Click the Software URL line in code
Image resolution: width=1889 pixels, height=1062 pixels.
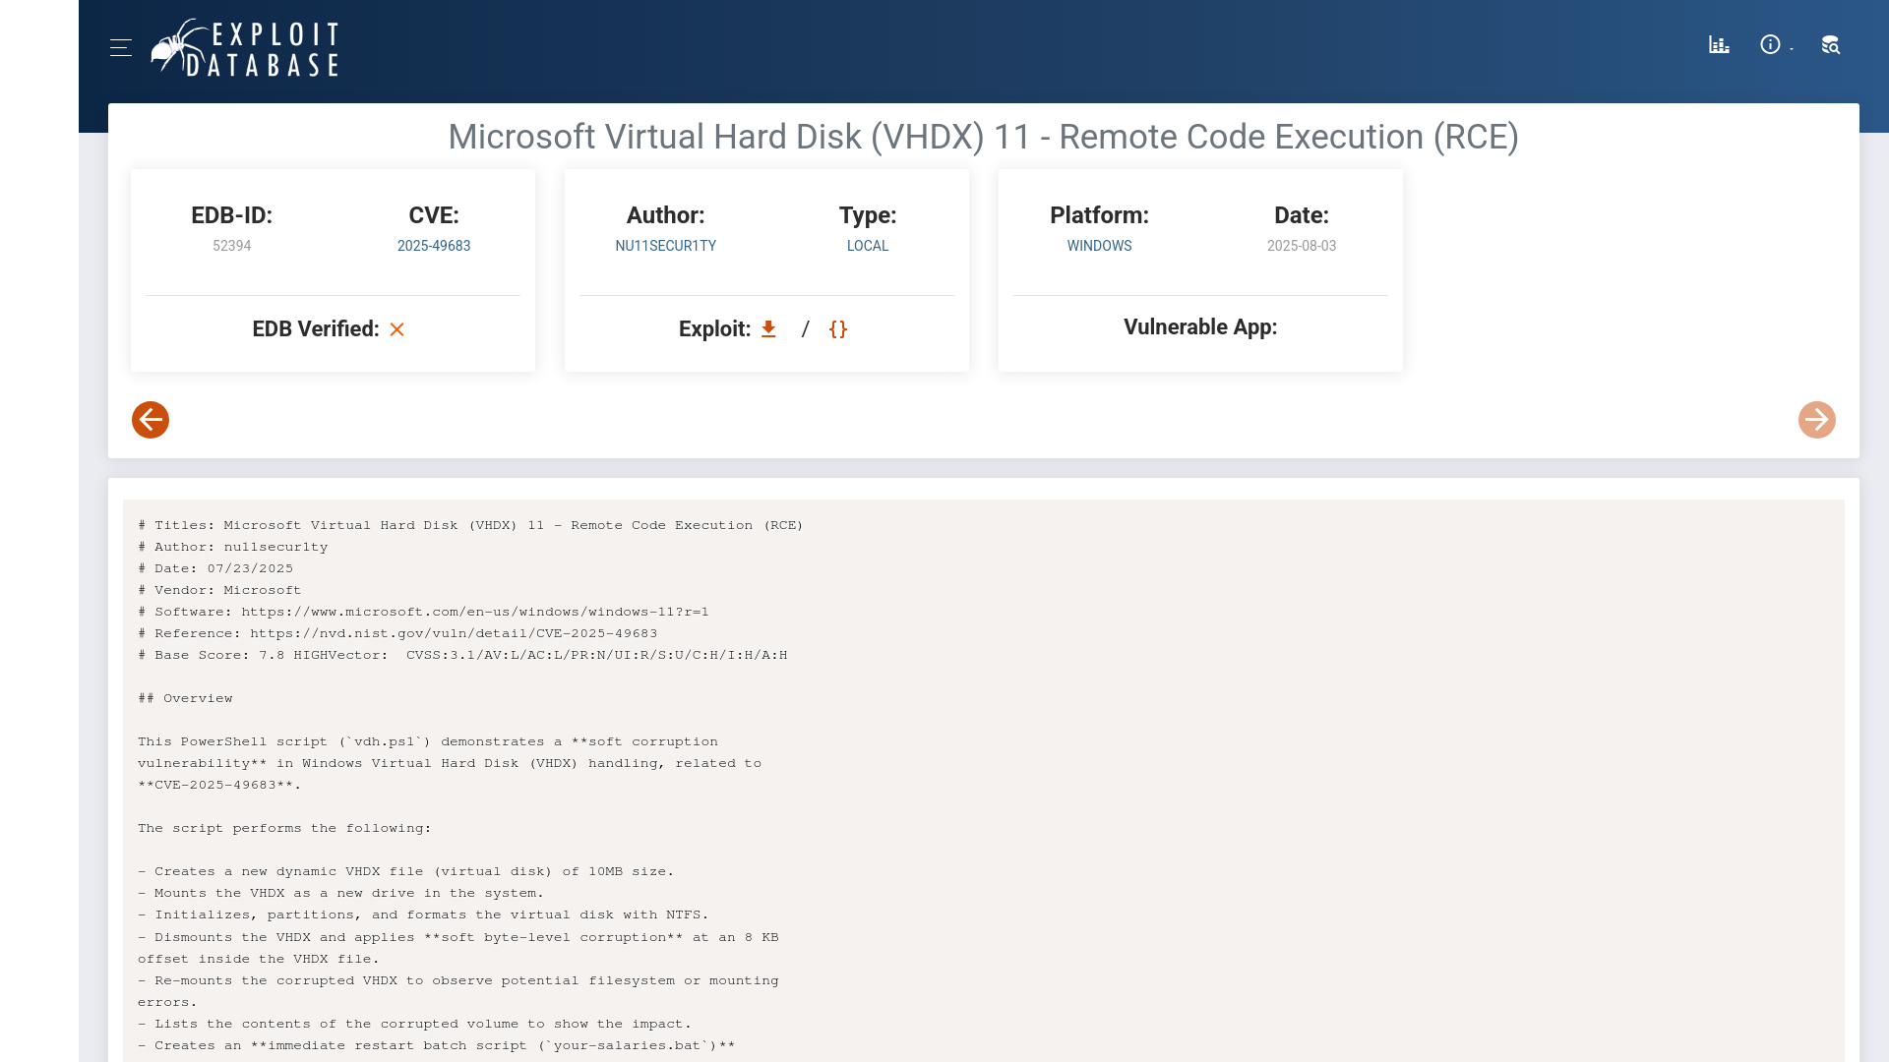423,612
